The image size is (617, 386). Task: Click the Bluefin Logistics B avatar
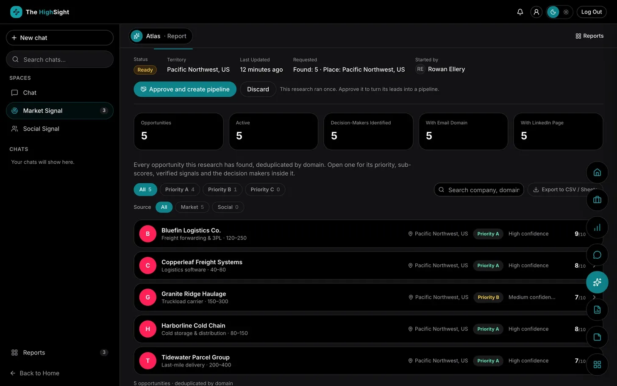pos(148,234)
